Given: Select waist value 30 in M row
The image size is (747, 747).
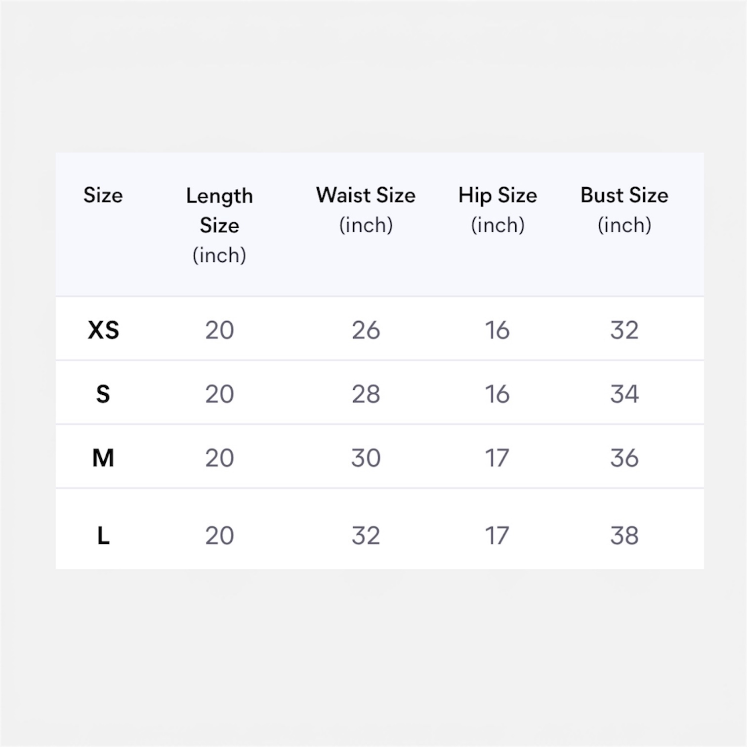Looking at the screenshot, I should pos(366,458).
